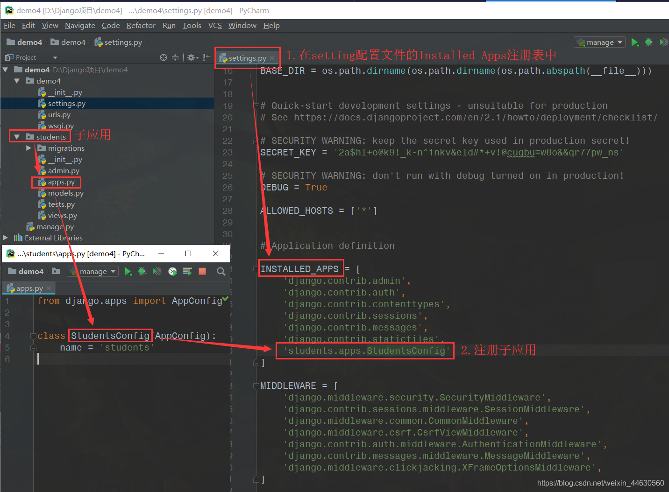Open the Window menu
This screenshot has width=669, height=492.
tap(242, 25)
